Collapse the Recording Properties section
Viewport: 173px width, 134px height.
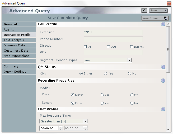coord(163,81)
